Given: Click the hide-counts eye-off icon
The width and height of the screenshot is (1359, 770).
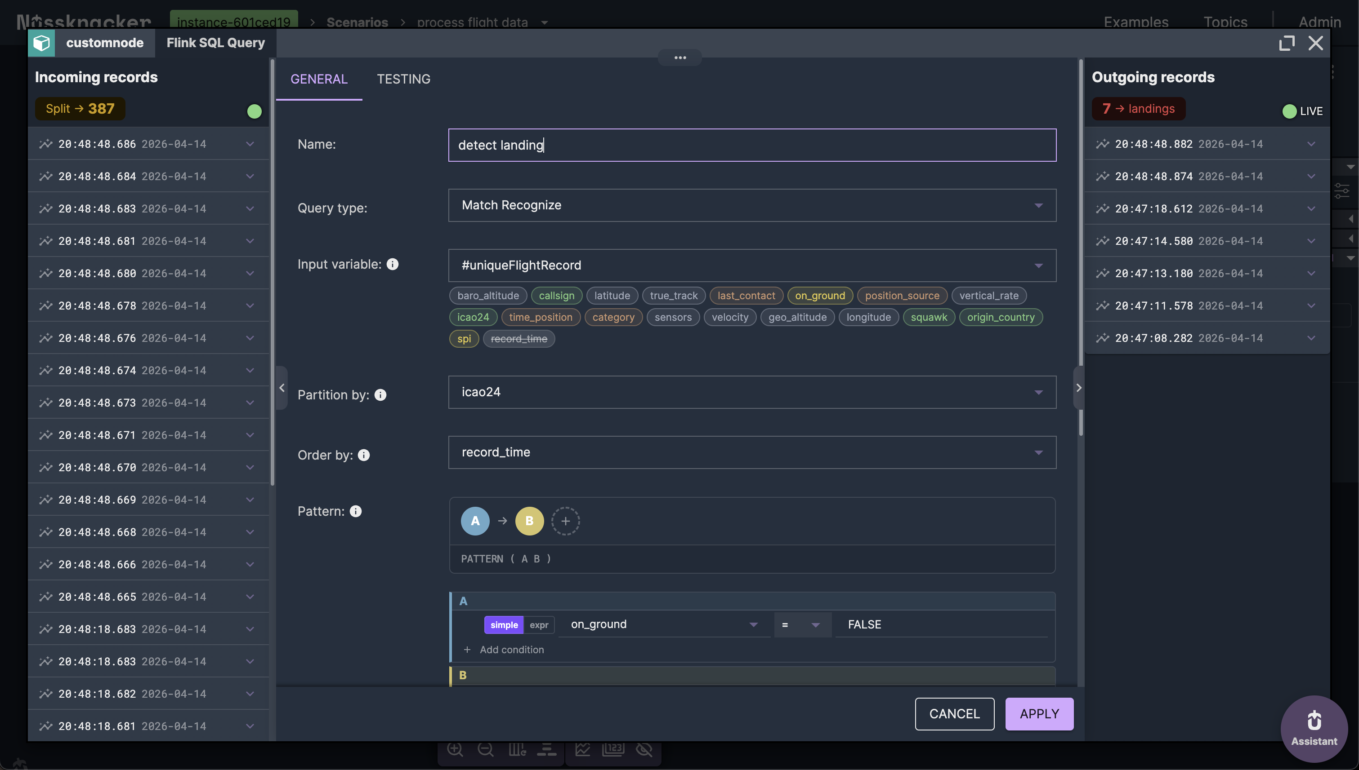Looking at the screenshot, I should 644,749.
